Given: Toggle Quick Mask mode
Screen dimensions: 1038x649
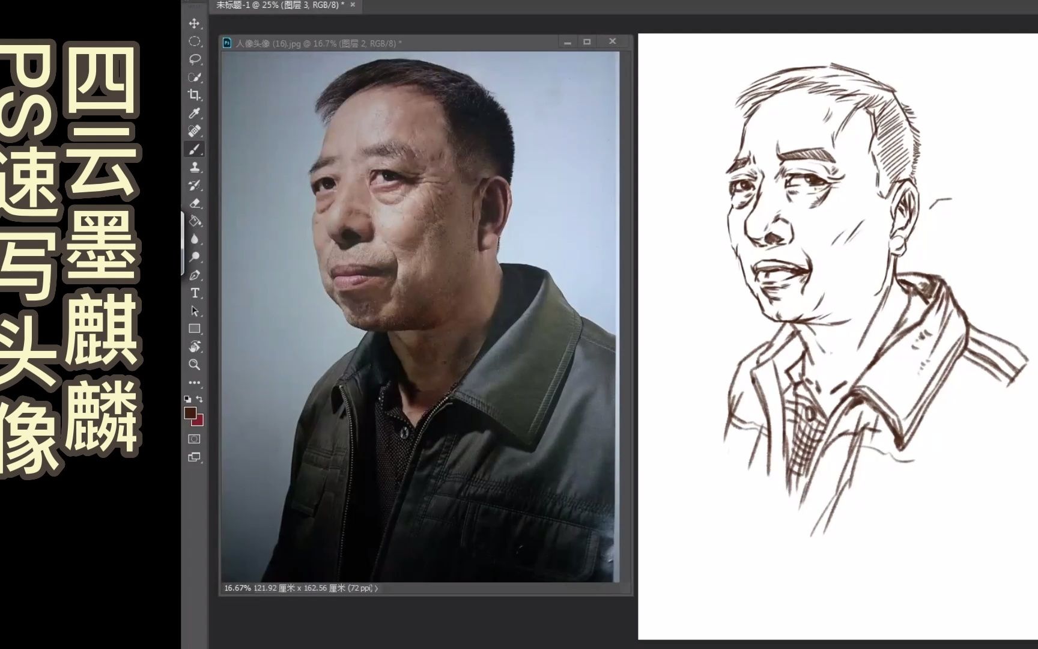Looking at the screenshot, I should pyautogui.click(x=195, y=439).
